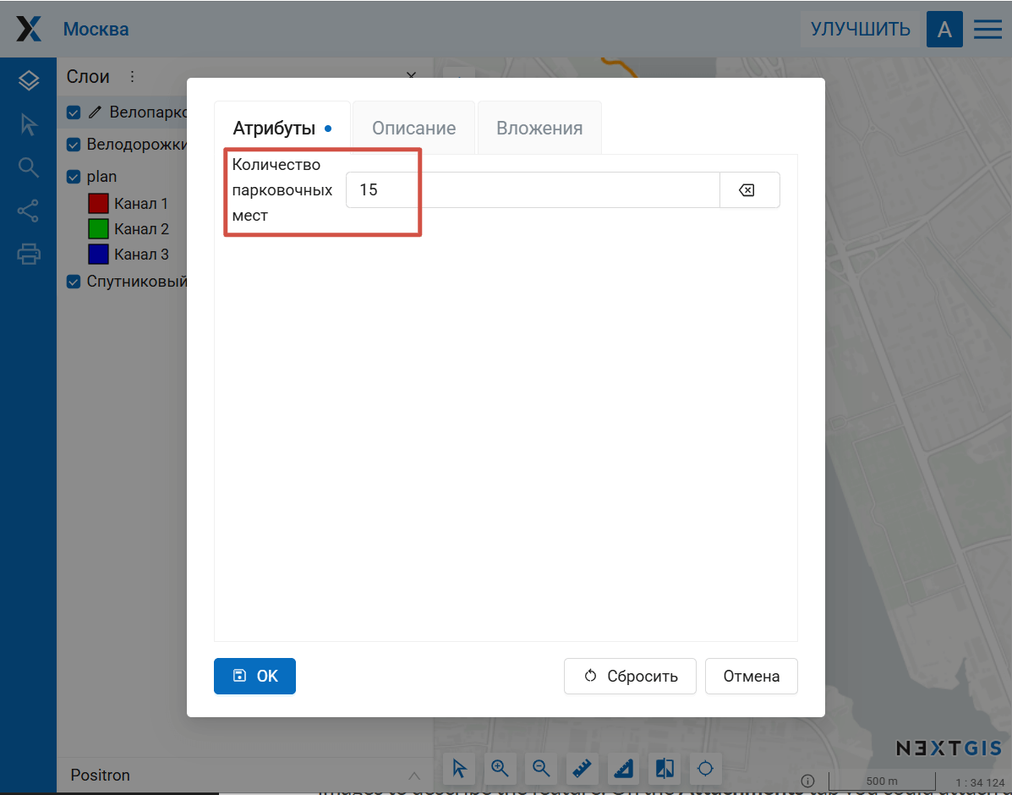This screenshot has width=1012, height=795.
Task: Toggle the plan layer checkbox
Action: coord(74,177)
